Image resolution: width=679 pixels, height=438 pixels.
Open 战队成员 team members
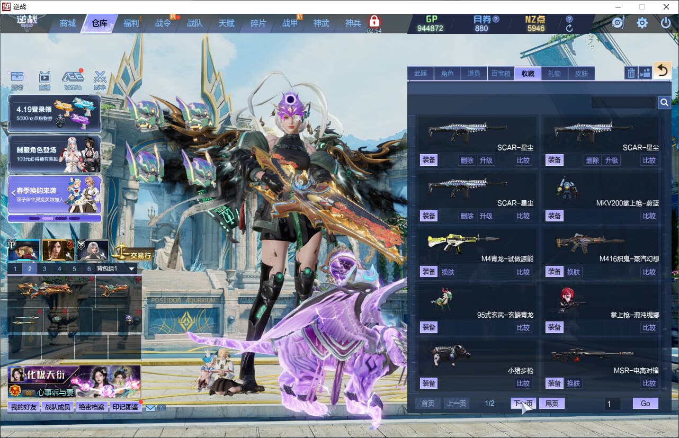(58, 407)
